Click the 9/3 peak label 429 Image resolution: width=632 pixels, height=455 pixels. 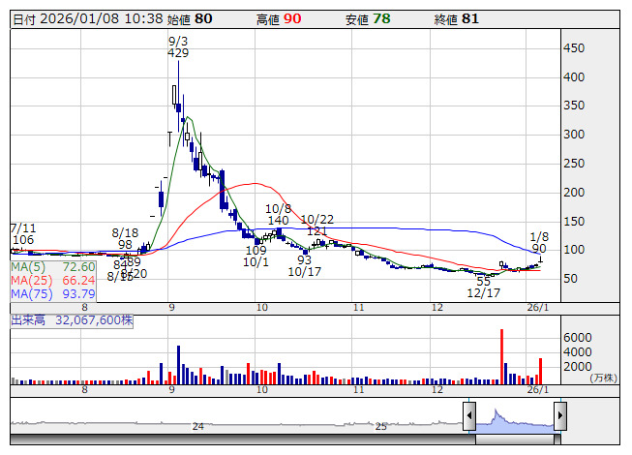(178, 53)
